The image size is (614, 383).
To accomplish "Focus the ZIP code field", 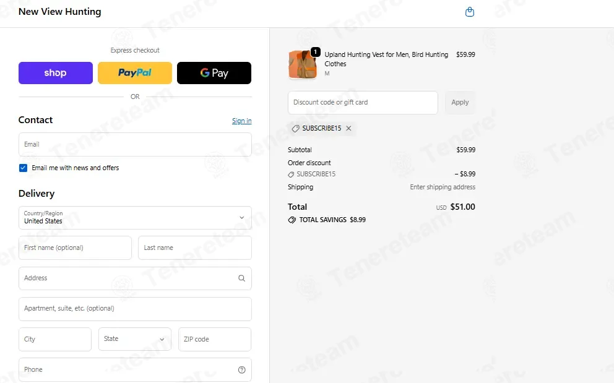I will click(x=215, y=339).
